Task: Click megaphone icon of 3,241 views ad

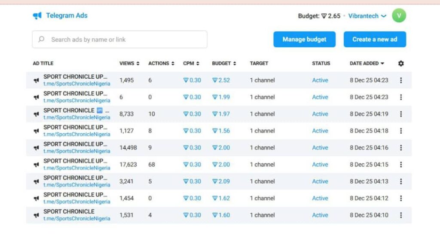Action: [x=36, y=181]
